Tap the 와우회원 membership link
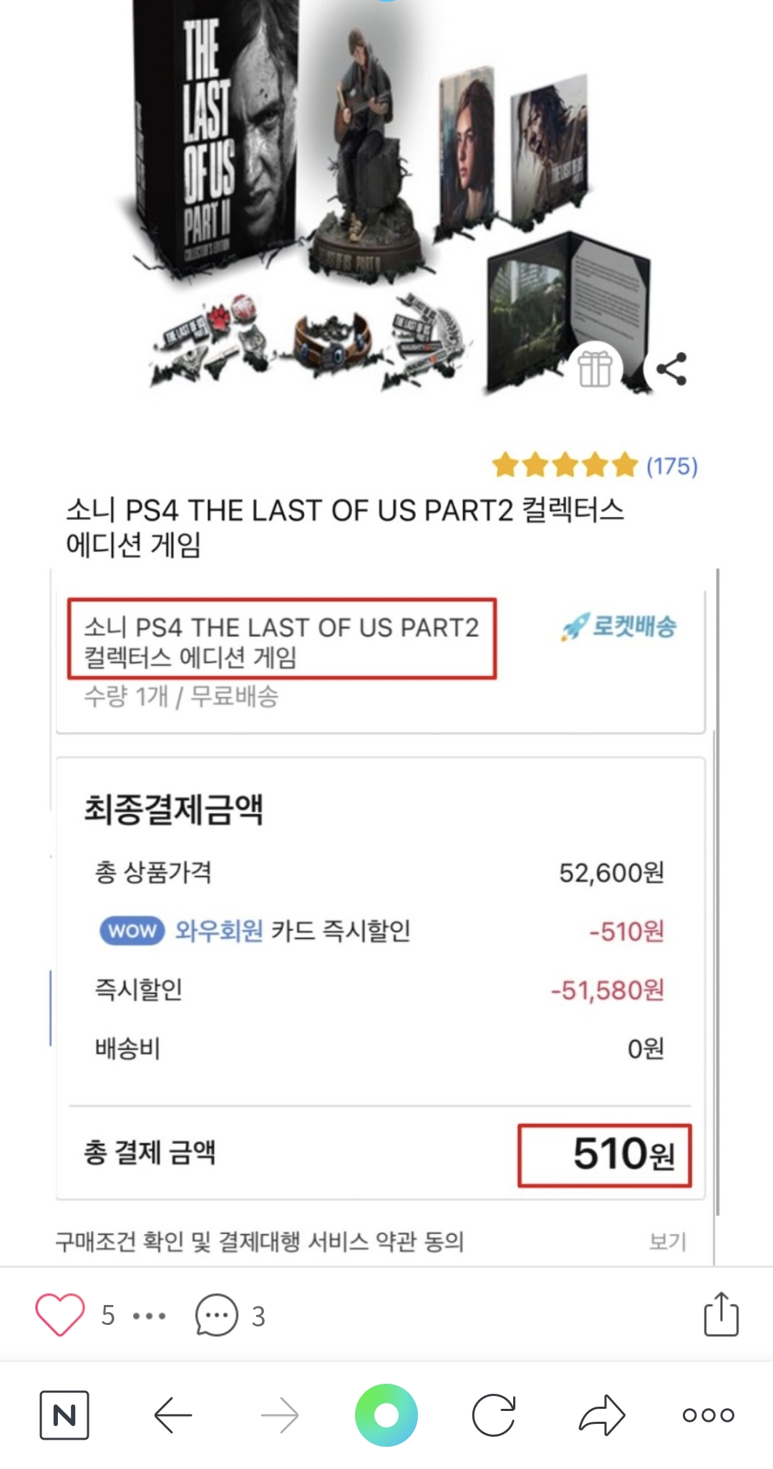This screenshot has height=1469, width=773. coord(219,930)
